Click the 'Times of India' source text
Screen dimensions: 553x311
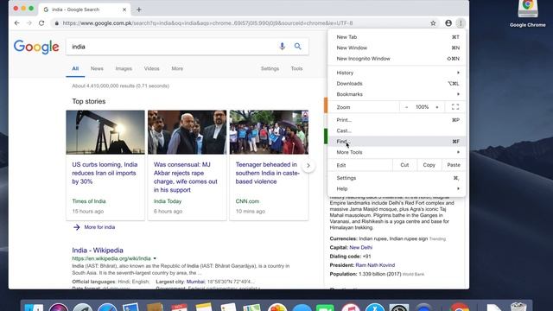(89, 201)
